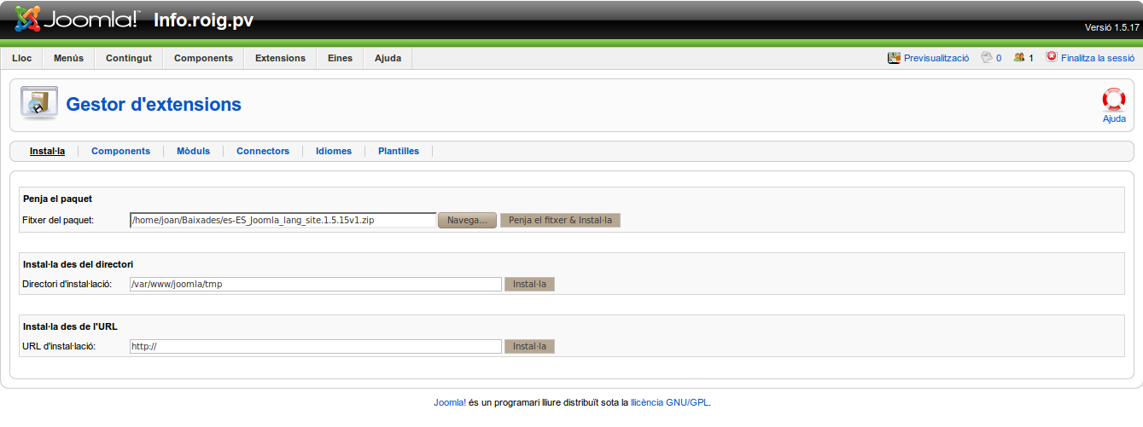Screen dimensions: 1143x427
Task: Open the Menús menu
Action: [68, 58]
